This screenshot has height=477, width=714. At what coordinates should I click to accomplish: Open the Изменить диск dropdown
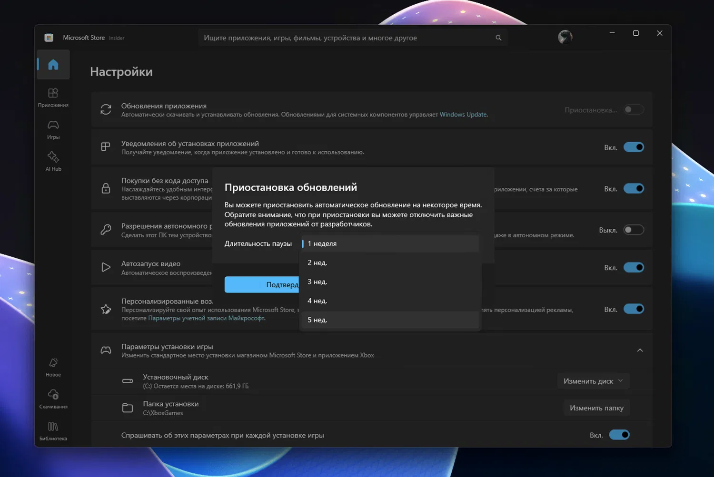pyautogui.click(x=593, y=381)
